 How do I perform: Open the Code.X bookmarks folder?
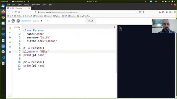coord(48,16)
